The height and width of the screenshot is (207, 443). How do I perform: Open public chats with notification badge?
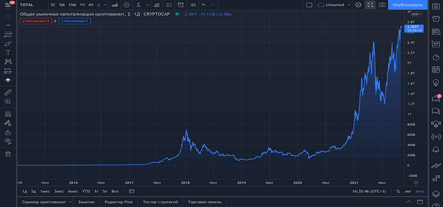pos(437,98)
